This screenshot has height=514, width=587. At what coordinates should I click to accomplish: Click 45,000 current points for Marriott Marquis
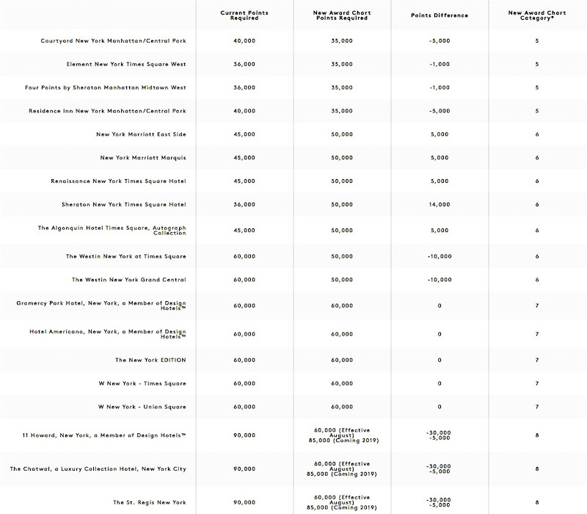tap(244, 158)
